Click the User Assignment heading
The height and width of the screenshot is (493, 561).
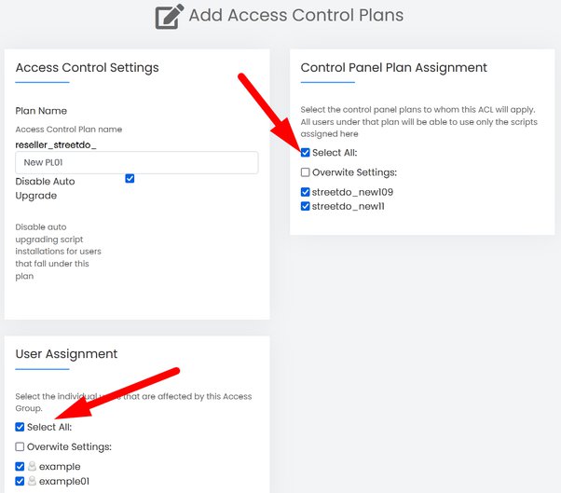click(x=66, y=354)
